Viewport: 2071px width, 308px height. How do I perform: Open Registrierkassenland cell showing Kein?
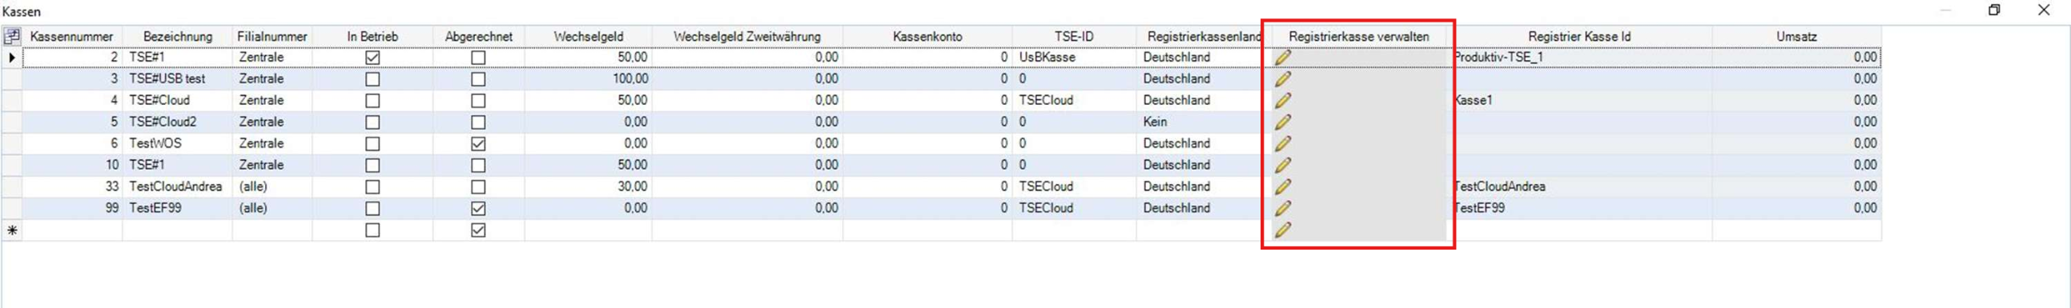click(1200, 122)
